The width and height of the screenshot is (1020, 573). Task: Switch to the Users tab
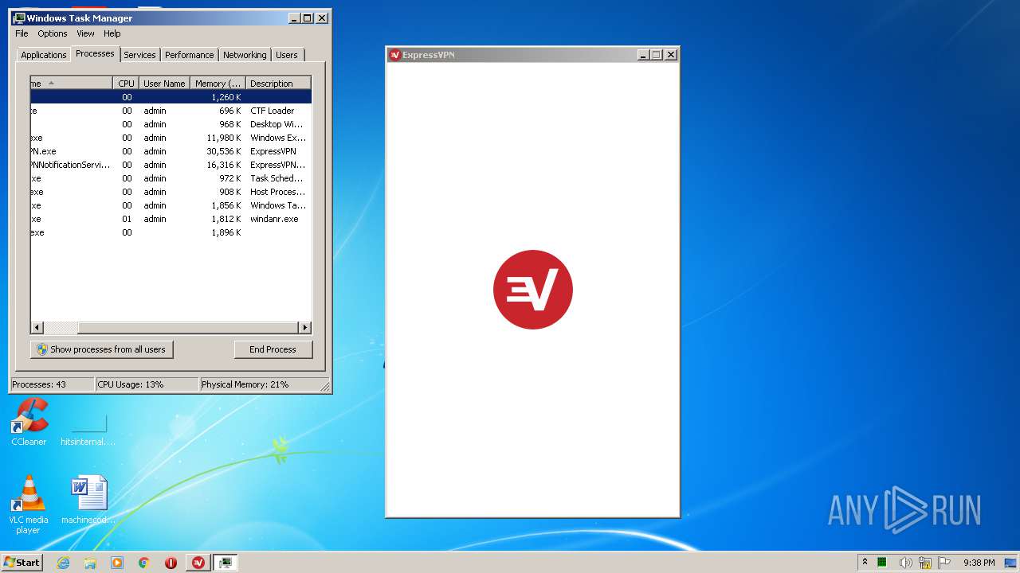(x=287, y=55)
